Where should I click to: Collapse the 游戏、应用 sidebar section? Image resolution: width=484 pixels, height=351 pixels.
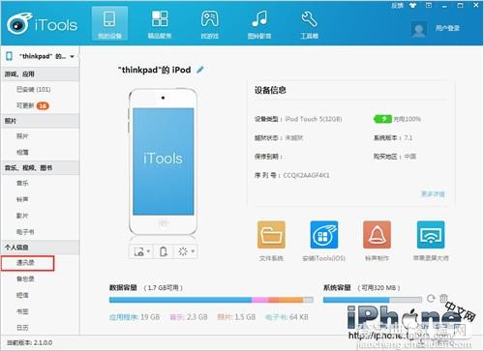coord(40,74)
